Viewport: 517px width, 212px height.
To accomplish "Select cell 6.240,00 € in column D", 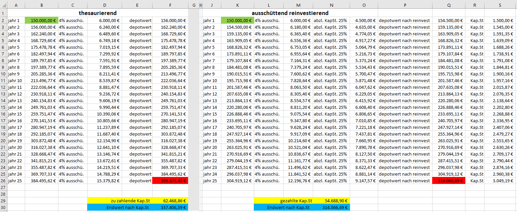I will [104, 27].
